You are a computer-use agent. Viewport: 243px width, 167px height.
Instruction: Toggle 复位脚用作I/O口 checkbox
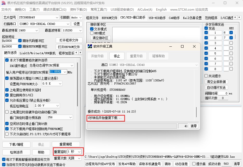click(7, 95)
